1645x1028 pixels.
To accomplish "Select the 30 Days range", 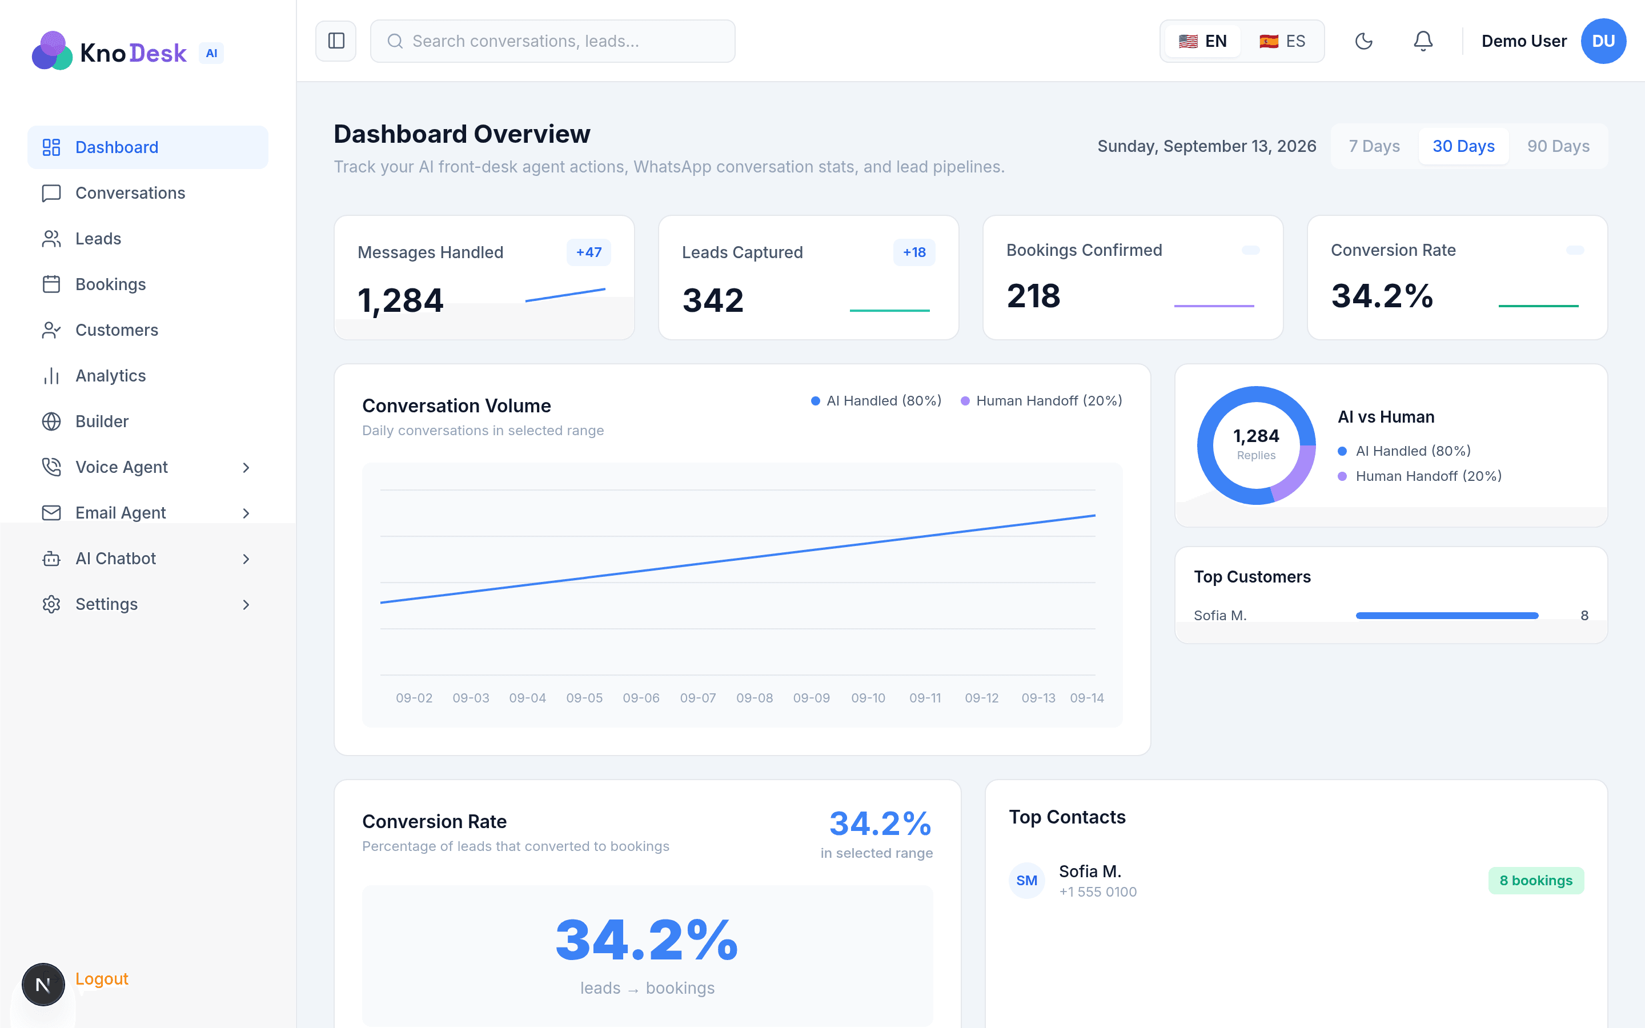I will tap(1463, 146).
